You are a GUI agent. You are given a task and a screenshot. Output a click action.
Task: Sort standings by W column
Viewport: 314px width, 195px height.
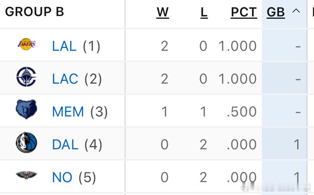click(162, 13)
